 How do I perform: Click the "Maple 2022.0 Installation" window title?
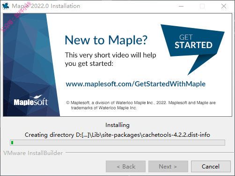coord(46,6)
